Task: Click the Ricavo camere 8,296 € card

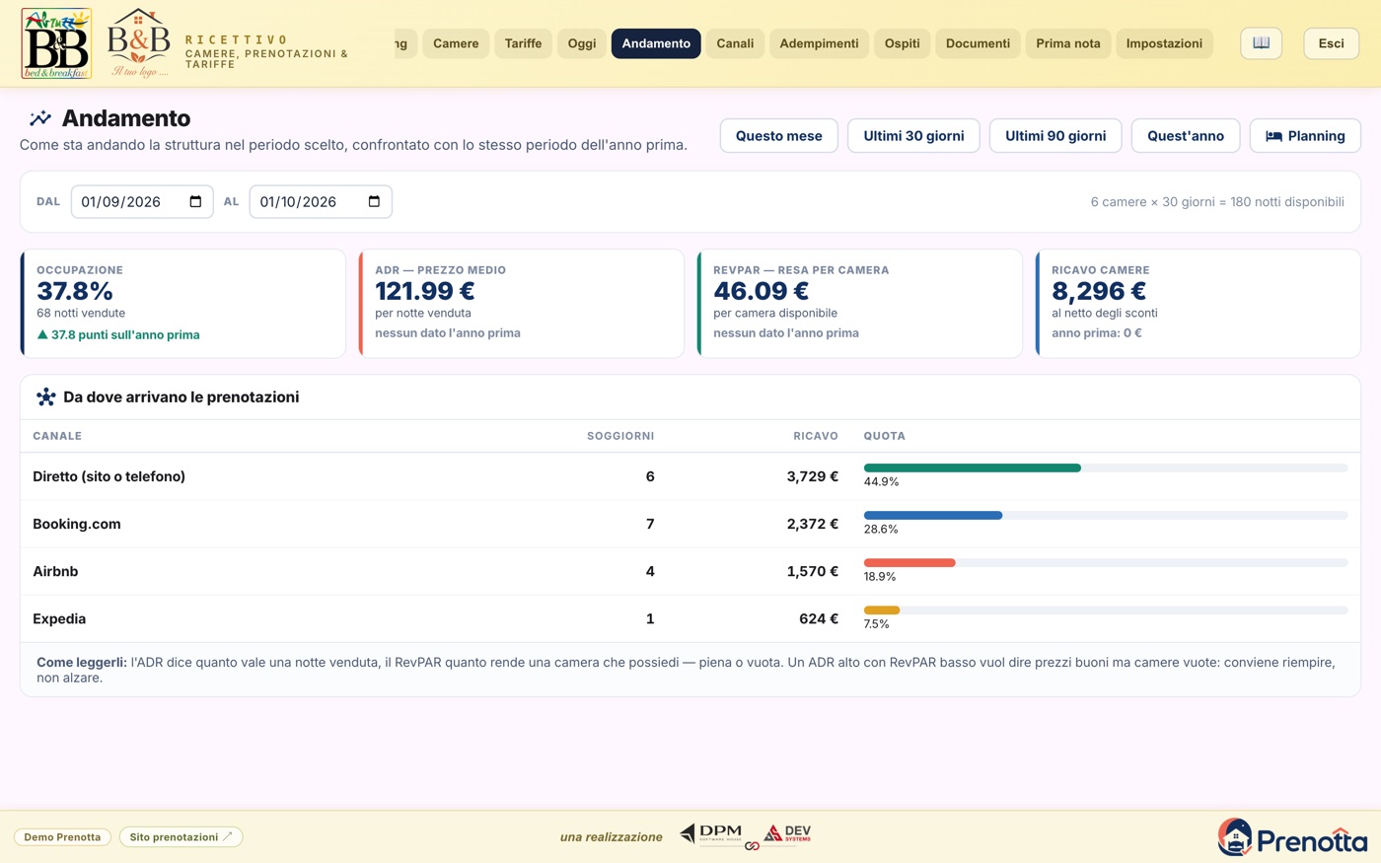Action: 1199,303
